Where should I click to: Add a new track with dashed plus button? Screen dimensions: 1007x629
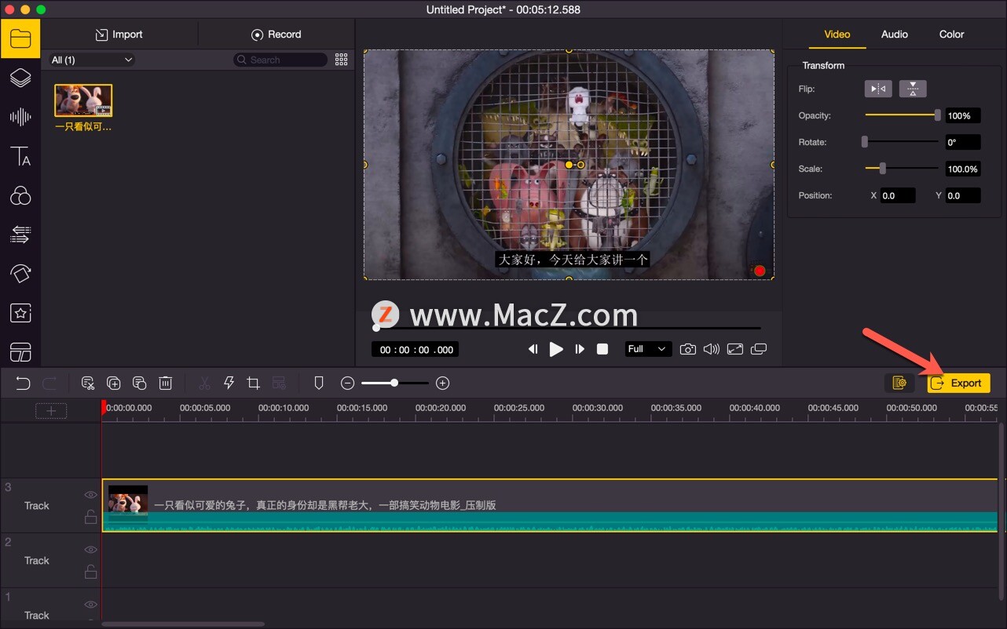point(51,410)
